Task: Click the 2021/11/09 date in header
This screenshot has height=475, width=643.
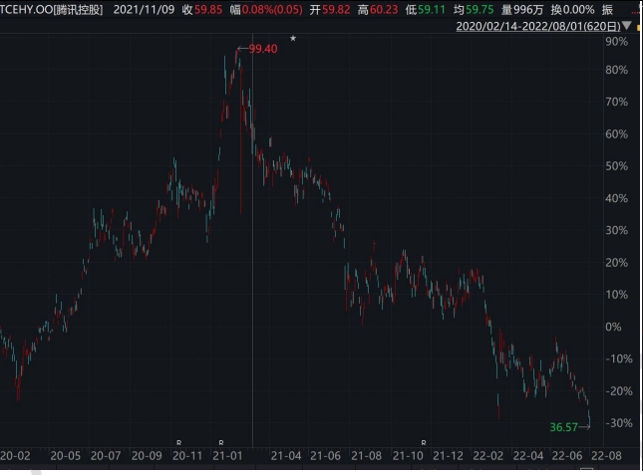Action: pyautogui.click(x=130, y=9)
